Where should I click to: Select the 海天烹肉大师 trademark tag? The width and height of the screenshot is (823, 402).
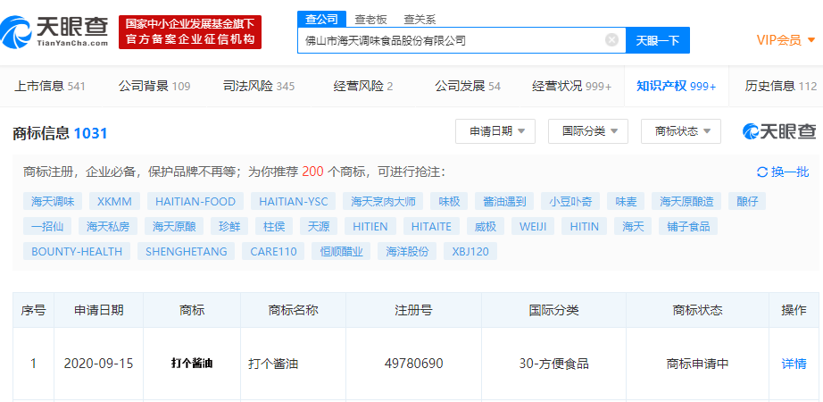383,201
